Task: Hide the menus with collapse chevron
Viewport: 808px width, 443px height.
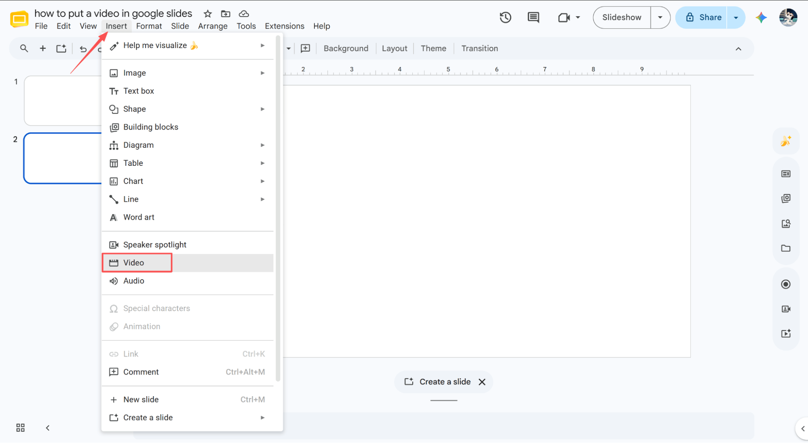Action: tap(738, 49)
